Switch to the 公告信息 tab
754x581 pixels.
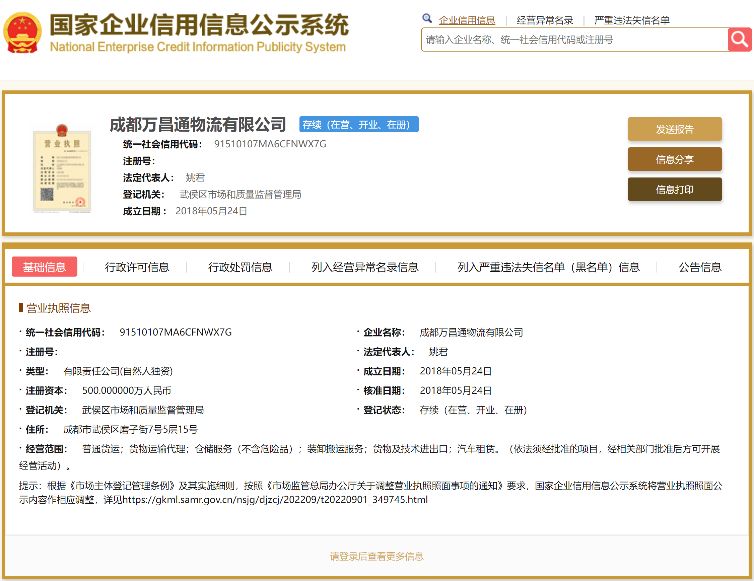tap(700, 267)
